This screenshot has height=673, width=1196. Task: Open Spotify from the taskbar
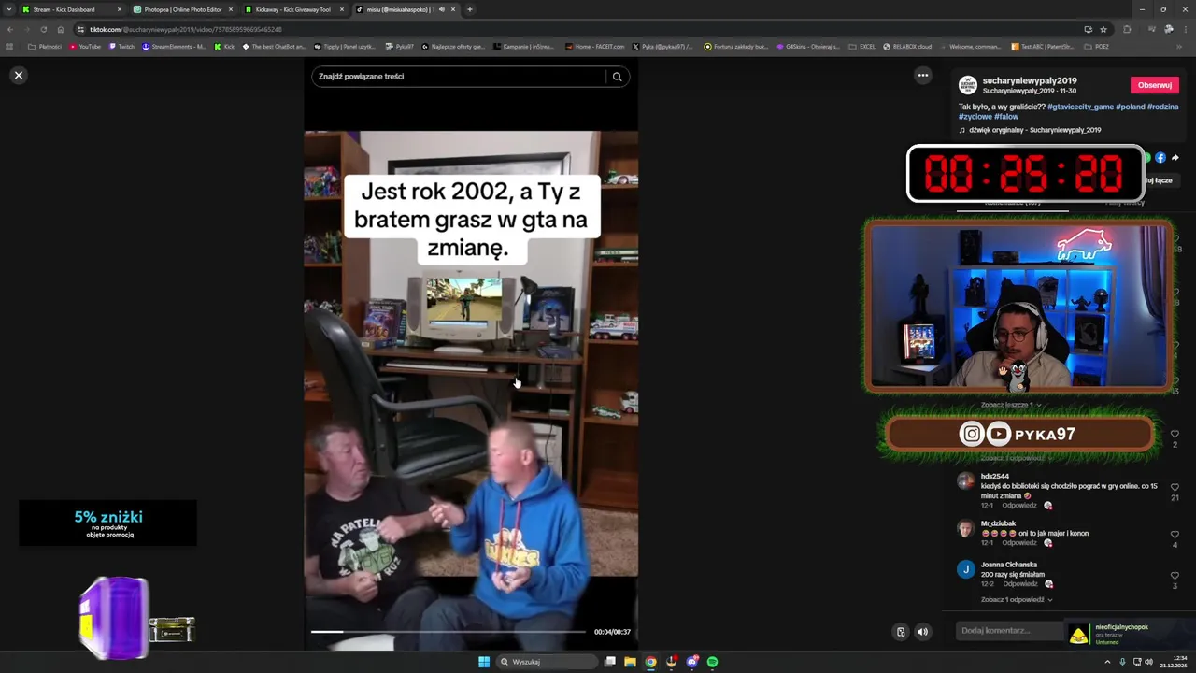(712, 662)
